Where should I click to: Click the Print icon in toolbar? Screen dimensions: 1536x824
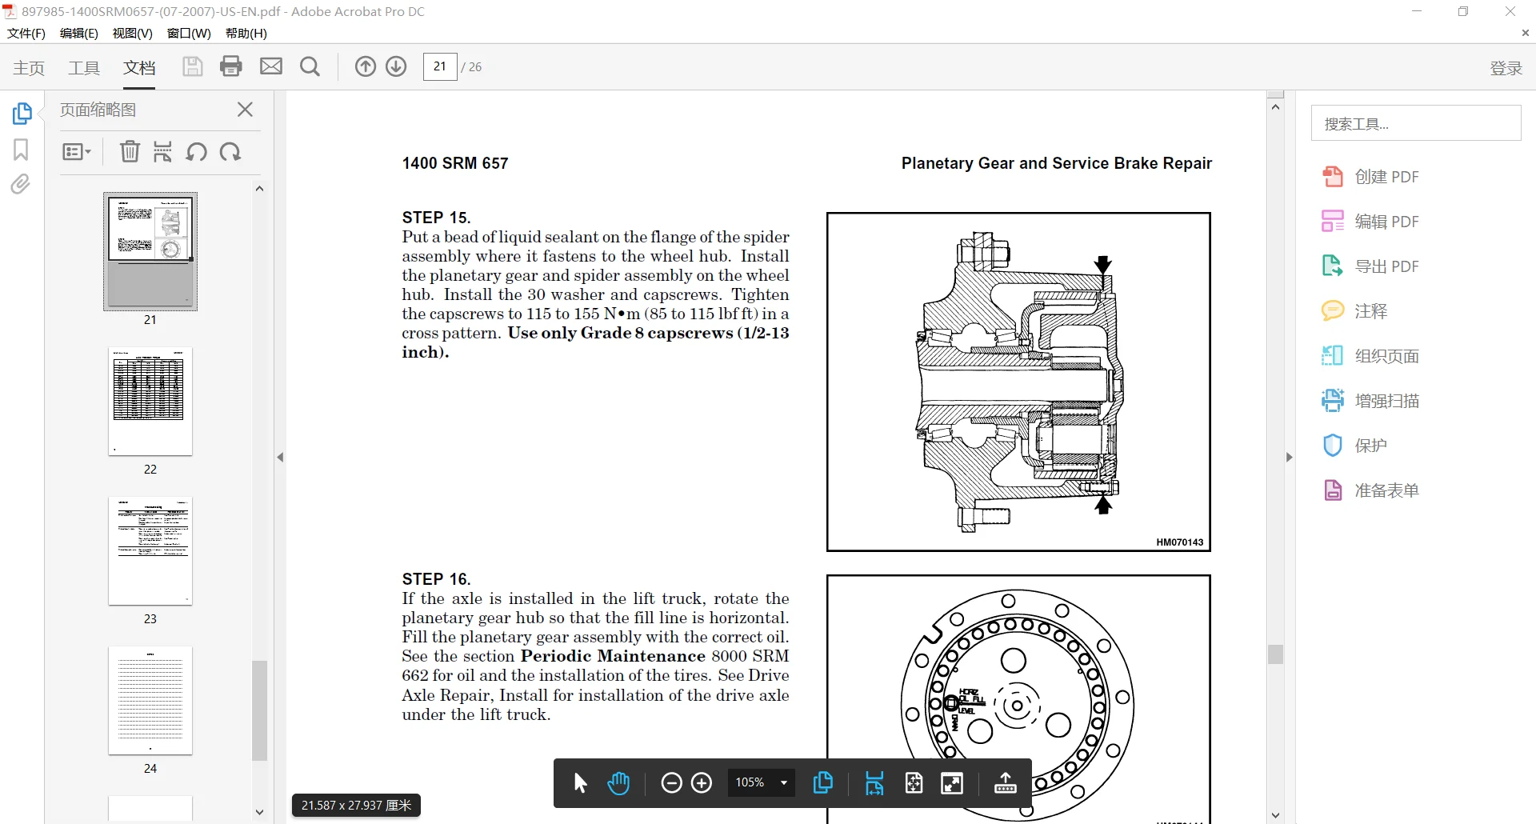tap(231, 66)
